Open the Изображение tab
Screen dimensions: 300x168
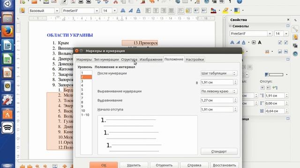(x=151, y=59)
